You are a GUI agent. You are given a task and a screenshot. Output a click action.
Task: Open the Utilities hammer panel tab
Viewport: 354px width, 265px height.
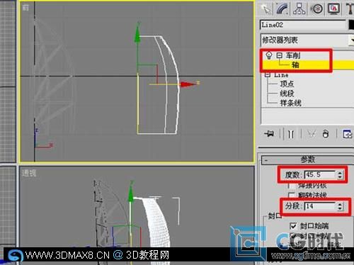pyautogui.click(x=350, y=9)
